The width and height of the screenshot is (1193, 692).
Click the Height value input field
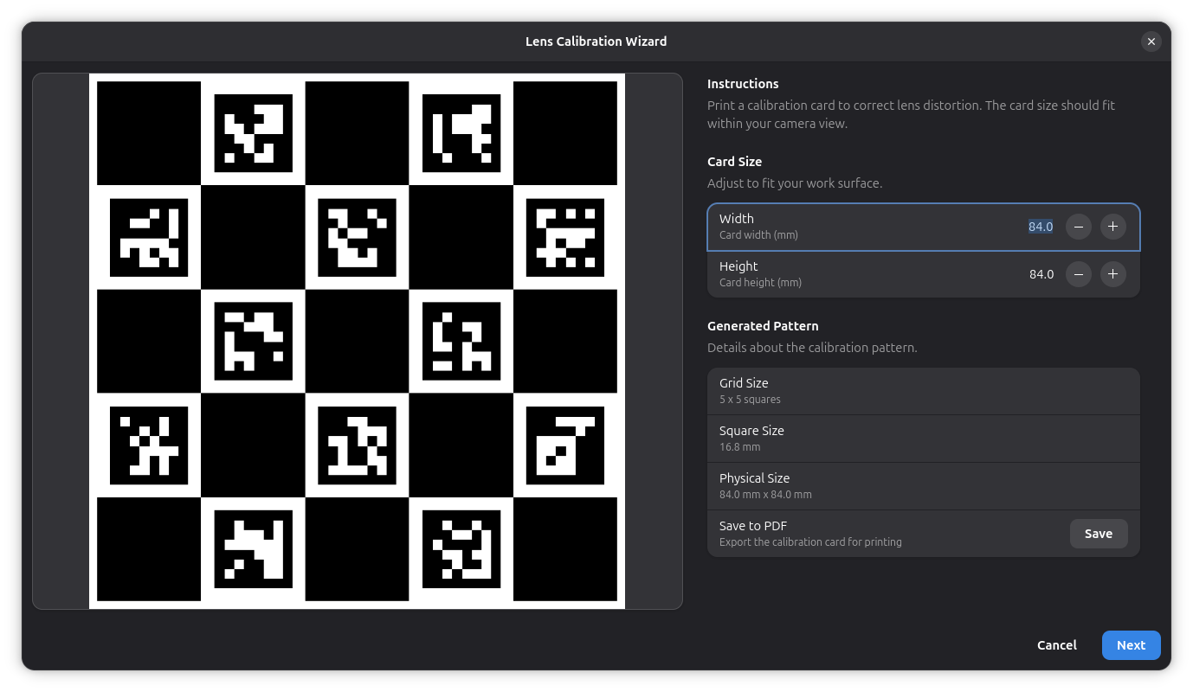tap(1041, 274)
